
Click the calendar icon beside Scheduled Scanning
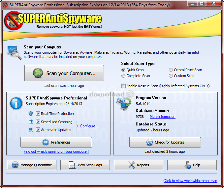(31, 122)
